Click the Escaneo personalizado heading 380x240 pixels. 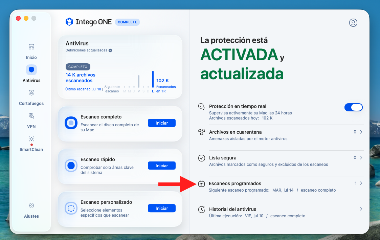[106, 202]
